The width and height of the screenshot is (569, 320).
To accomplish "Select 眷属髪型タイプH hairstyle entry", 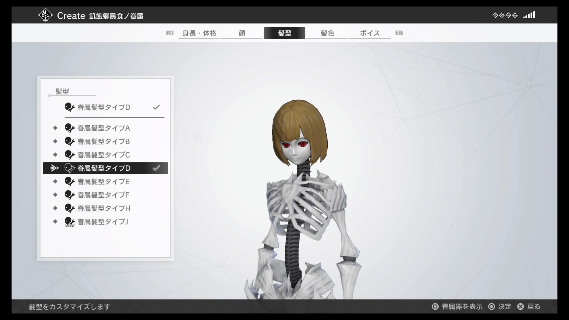I will coord(104,208).
